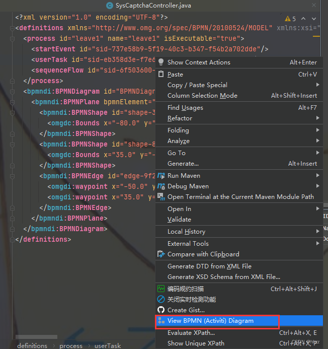Click the yellow warning triangle icon
The image size is (328, 349).
[x=288, y=19]
